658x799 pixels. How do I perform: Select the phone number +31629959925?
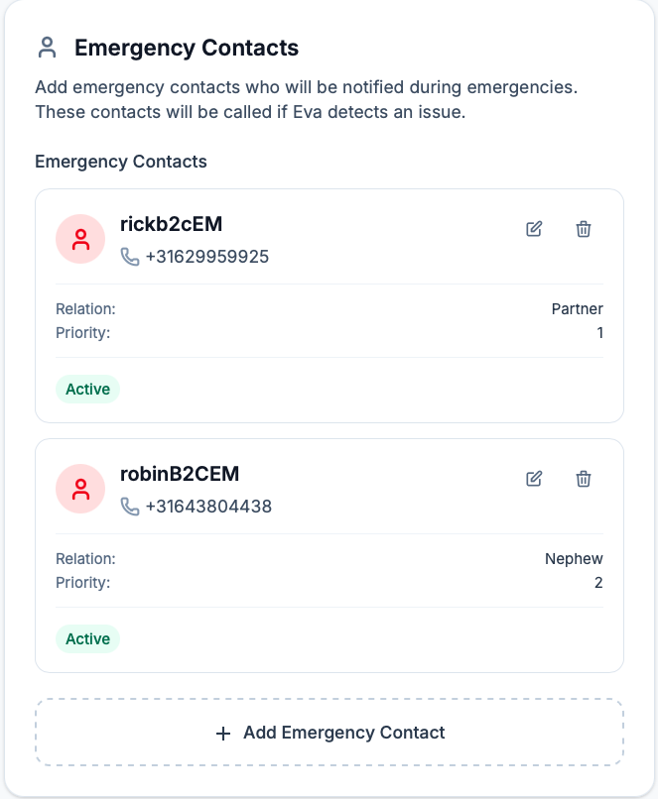coord(206,257)
